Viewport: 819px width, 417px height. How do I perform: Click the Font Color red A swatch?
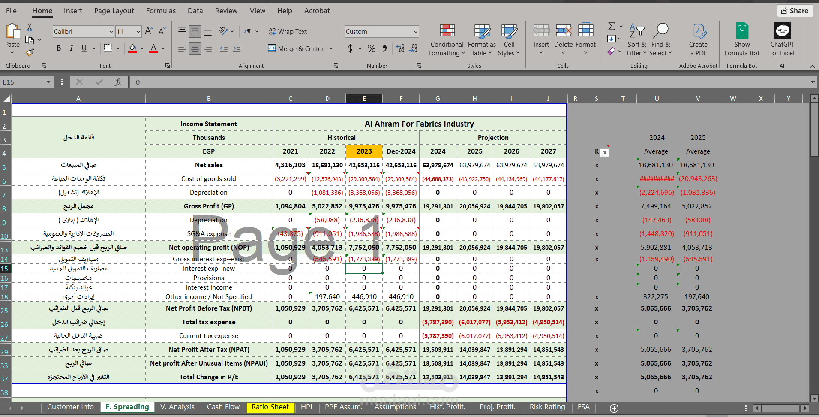(x=153, y=48)
